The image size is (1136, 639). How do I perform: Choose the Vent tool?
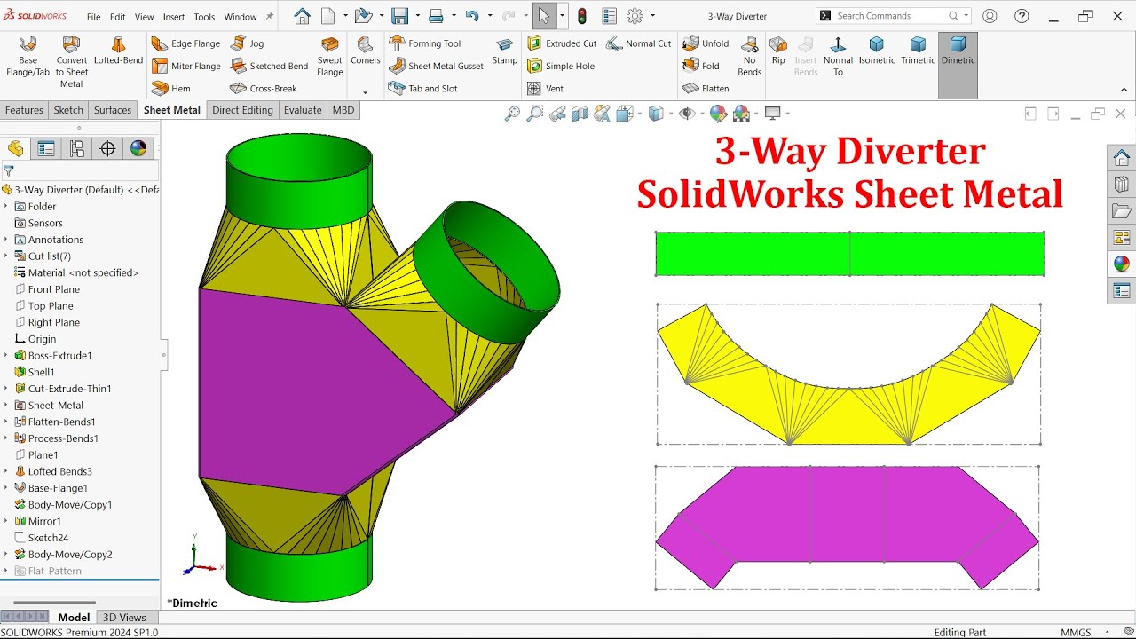(545, 89)
